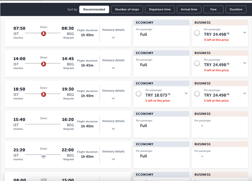Expand itinerary details for 07:50 flight
Viewport: 252px width, 181px height.
[113, 38]
